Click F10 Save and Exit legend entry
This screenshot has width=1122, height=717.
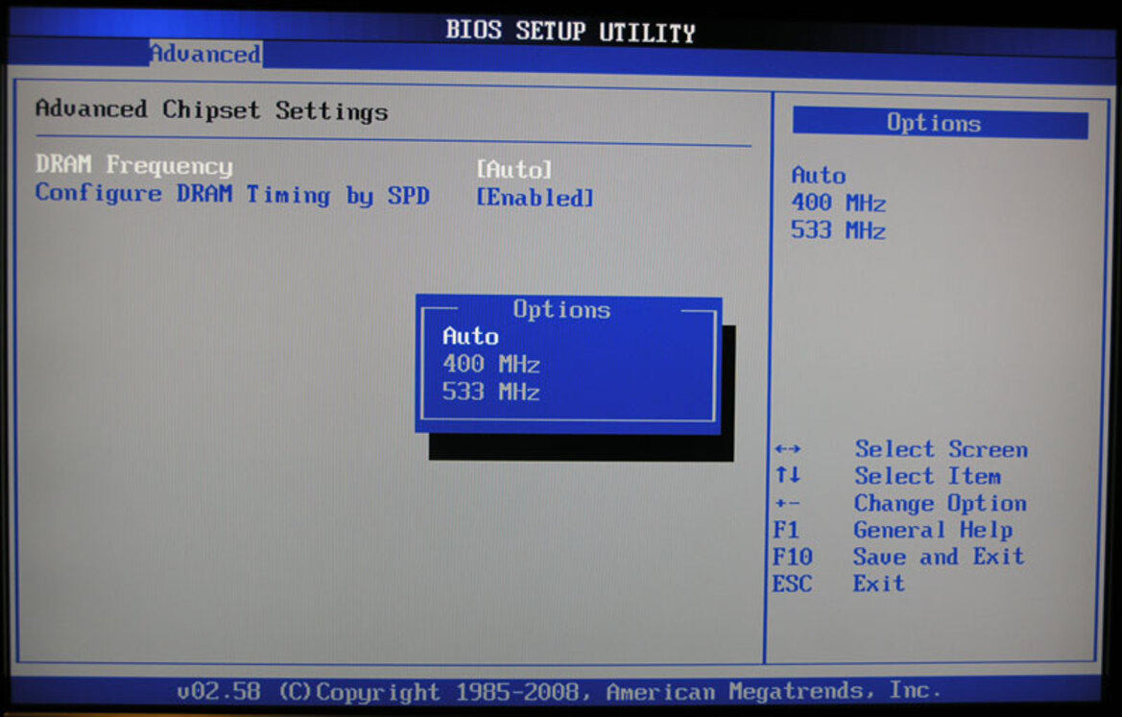902,557
